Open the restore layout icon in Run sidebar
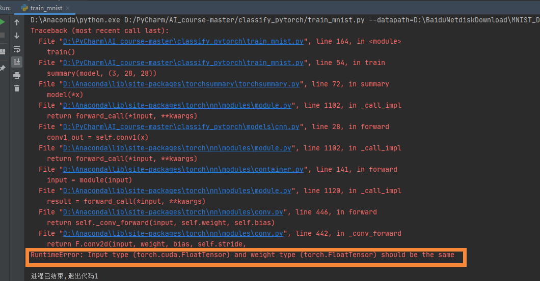The height and width of the screenshot is (281, 540). tap(3, 52)
